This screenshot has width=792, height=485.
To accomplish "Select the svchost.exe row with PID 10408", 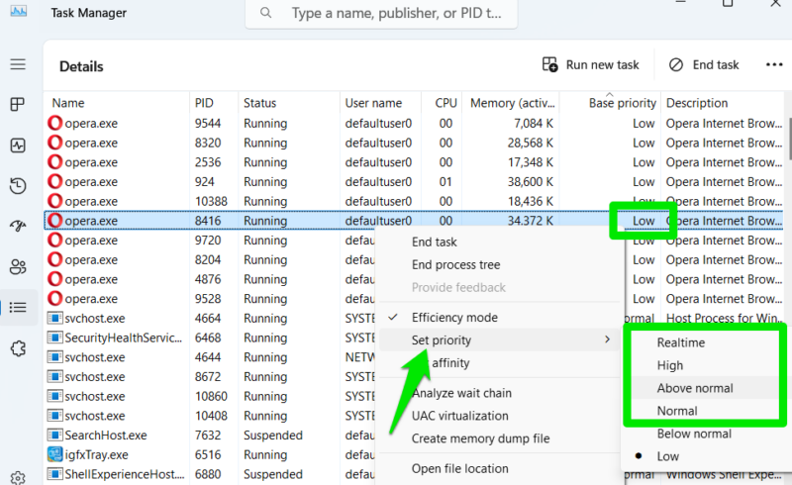I will coord(210,416).
